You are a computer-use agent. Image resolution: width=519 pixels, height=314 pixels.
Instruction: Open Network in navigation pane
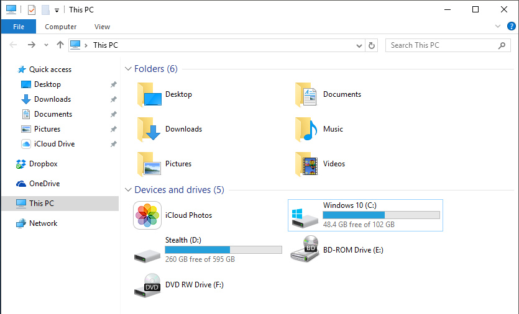43,223
